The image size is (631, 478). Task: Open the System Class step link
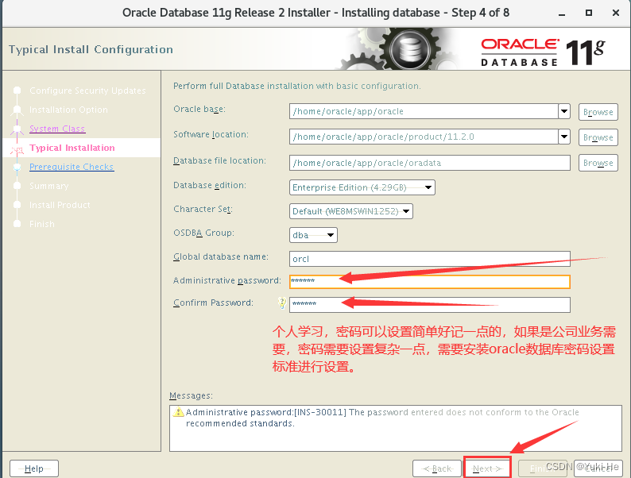pyautogui.click(x=57, y=129)
